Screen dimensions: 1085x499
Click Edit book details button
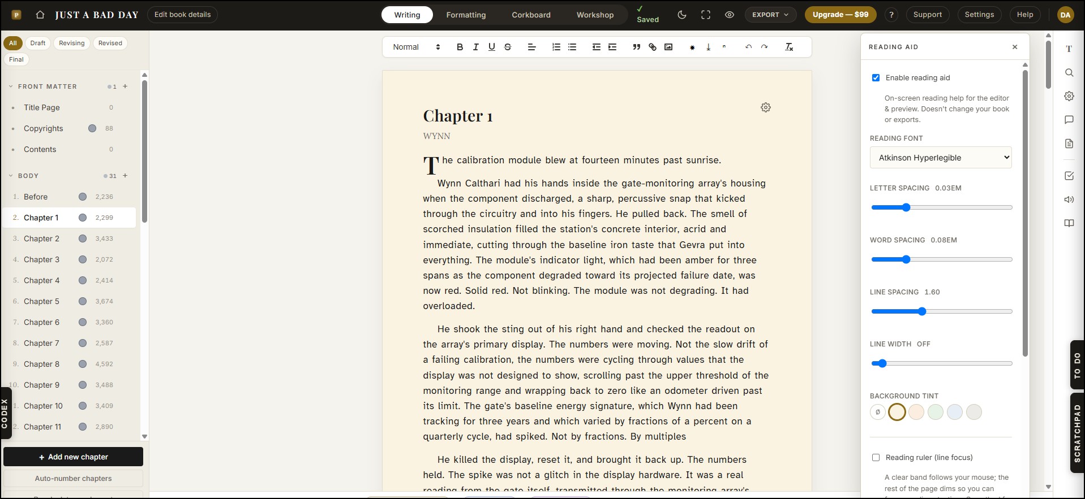[x=182, y=15]
